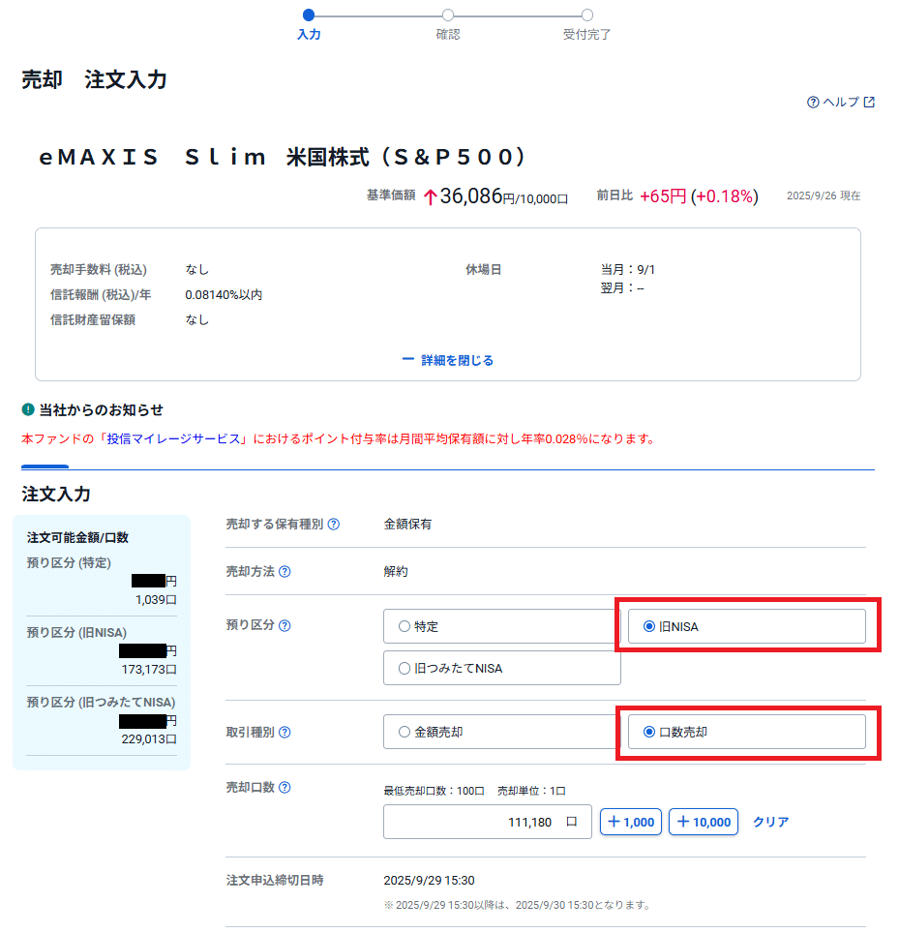The height and width of the screenshot is (933, 899).
Task: Click the 確認 step in progress indicator
Action: pyautogui.click(x=448, y=15)
